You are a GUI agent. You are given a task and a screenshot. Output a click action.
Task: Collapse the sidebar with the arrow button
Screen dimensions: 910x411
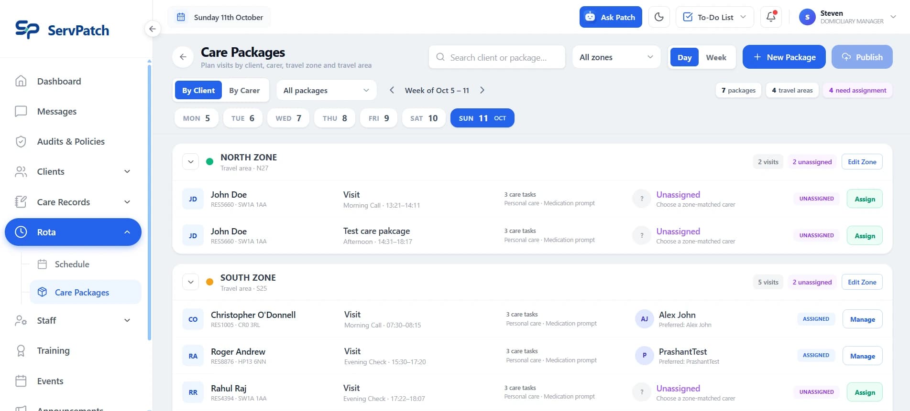152,29
